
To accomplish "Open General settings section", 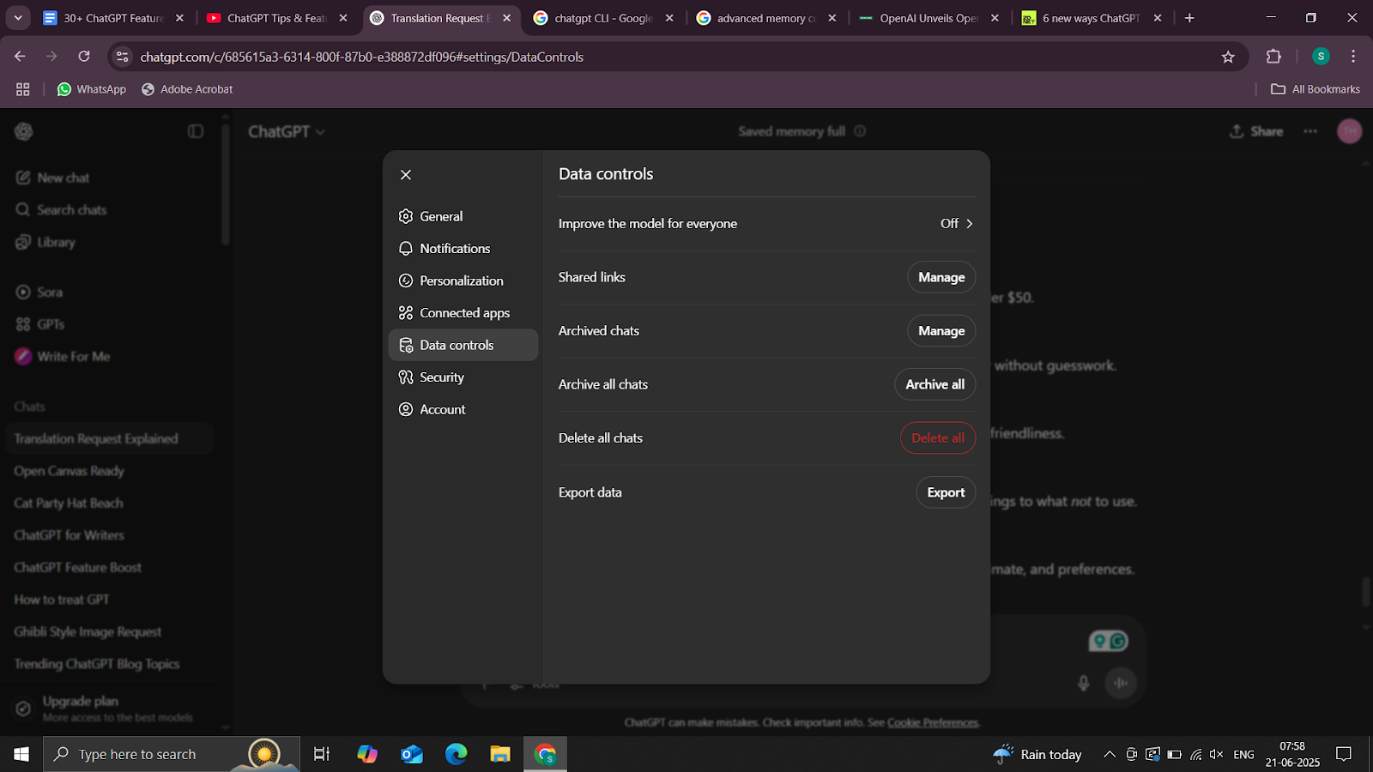I will tap(463, 216).
